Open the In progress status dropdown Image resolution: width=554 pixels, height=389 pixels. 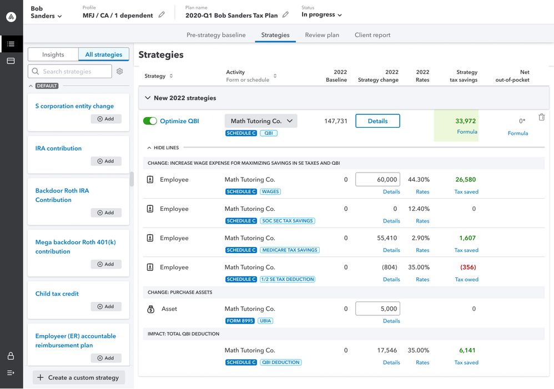tap(321, 15)
